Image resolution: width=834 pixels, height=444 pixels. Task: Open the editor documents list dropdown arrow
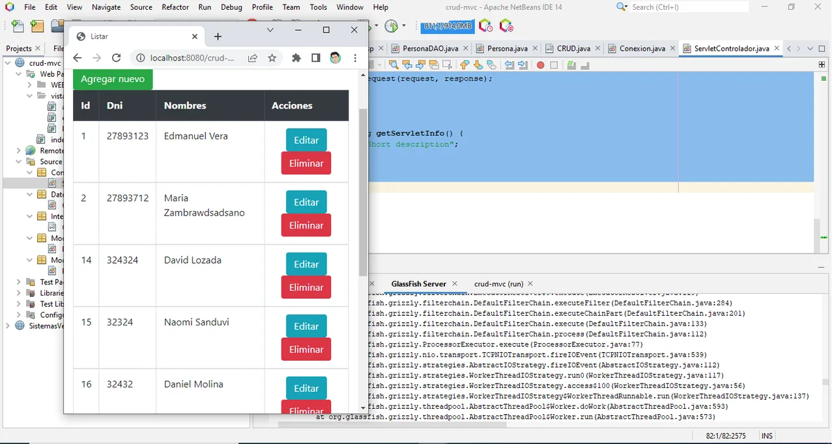pyautogui.click(x=811, y=49)
